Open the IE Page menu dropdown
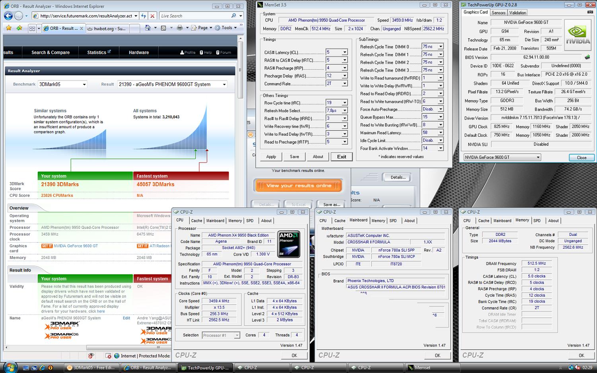 201,28
